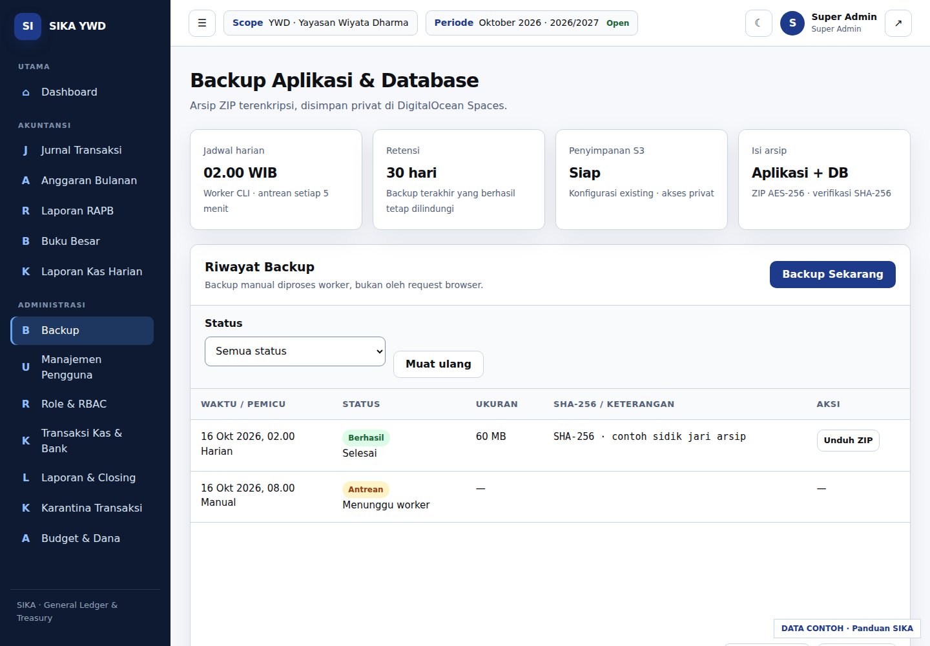Click the DATA CONTOH Panduan SIKA label
This screenshot has height=646, width=930.
pyautogui.click(x=847, y=629)
